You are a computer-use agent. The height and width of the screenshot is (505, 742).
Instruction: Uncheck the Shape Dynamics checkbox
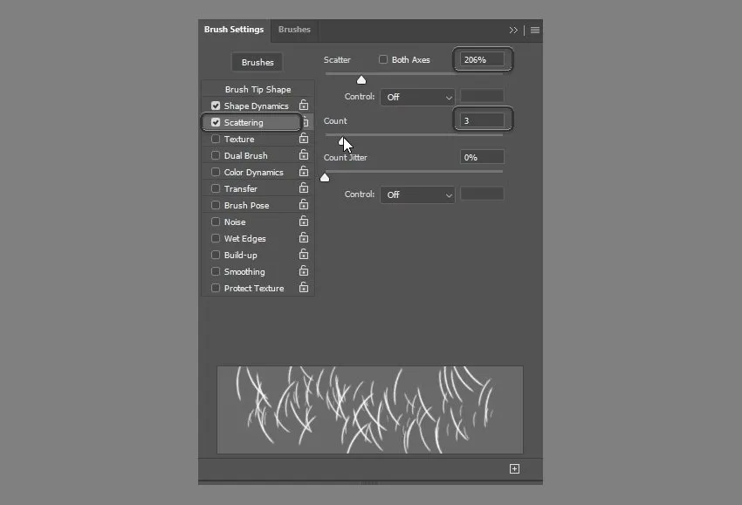click(216, 106)
